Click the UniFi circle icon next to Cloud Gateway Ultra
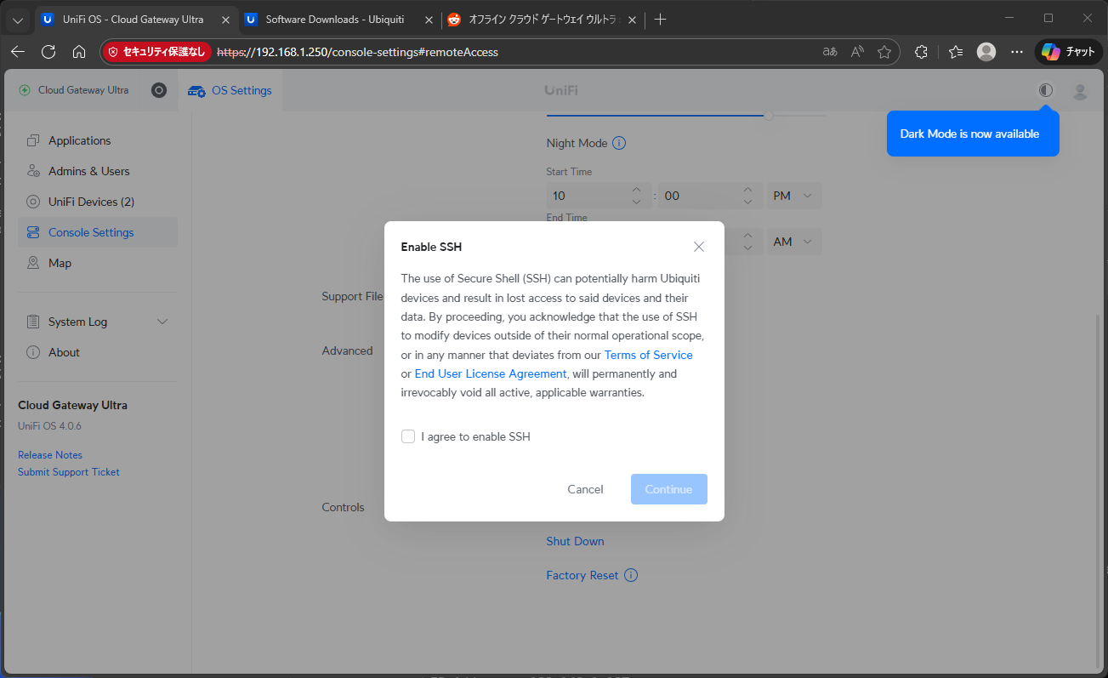 pos(159,90)
